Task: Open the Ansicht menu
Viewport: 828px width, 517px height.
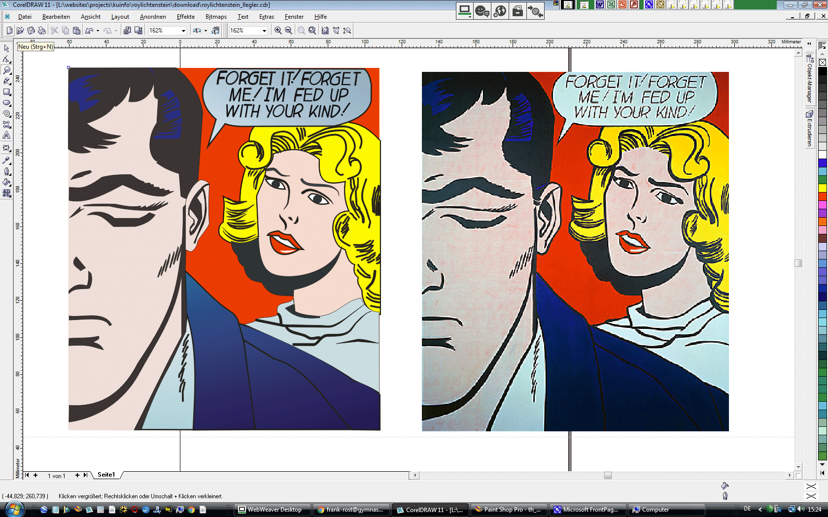Action: tap(91, 17)
